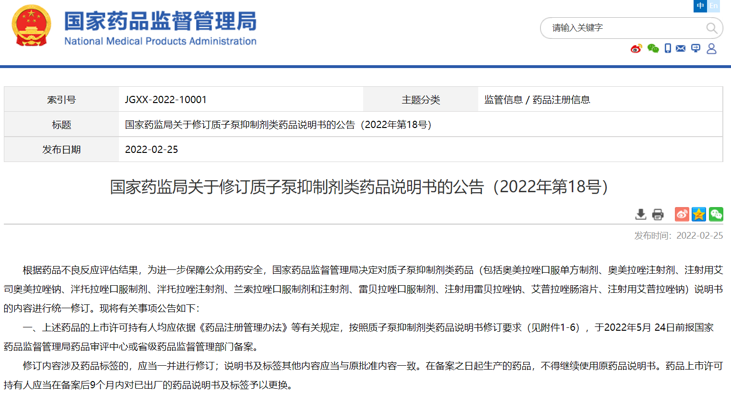Click the index number JGXX-2022-10001
This screenshot has width=731, height=394.
pyautogui.click(x=165, y=100)
